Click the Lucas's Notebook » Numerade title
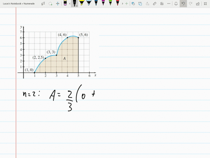This screenshot has width=210, height=158. 19,4
